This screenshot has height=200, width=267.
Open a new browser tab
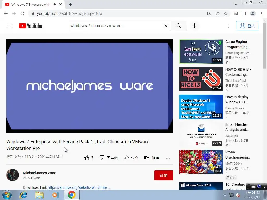(x=70, y=4)
